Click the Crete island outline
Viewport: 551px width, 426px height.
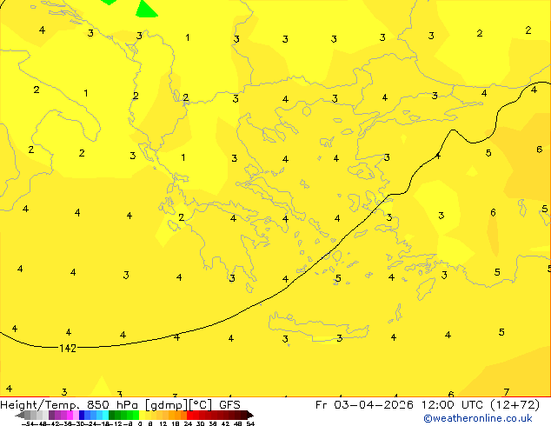click(318, 326)
